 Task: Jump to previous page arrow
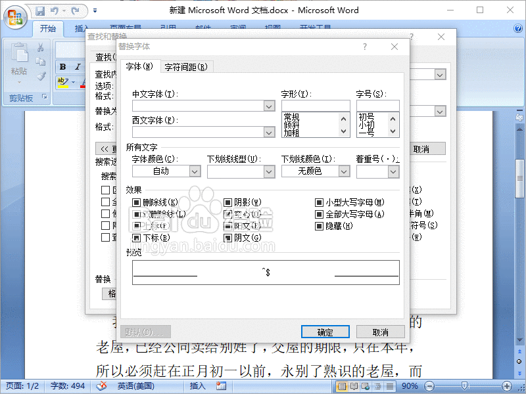click(519, 352)
